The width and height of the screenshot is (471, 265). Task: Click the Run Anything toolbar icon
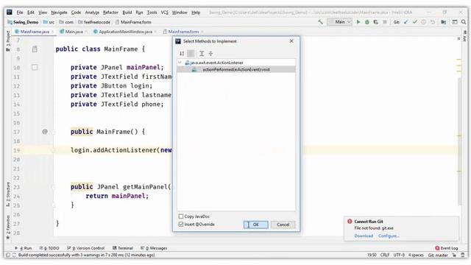point(455,22)
